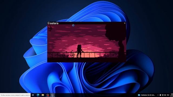
Task: Click the taskbar search input field
Action: pos(15,95)
